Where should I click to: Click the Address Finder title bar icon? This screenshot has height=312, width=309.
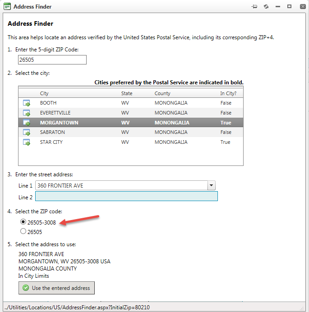pyautogui.click(x=7, y=7)
